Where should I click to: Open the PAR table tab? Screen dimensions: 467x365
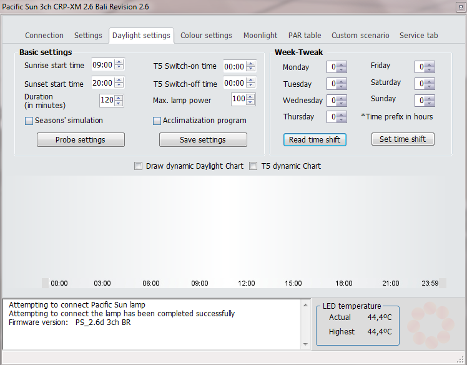(305, 36)
